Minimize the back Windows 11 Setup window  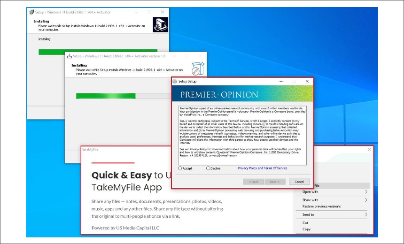pyautogui.click(x=137, y=12)
